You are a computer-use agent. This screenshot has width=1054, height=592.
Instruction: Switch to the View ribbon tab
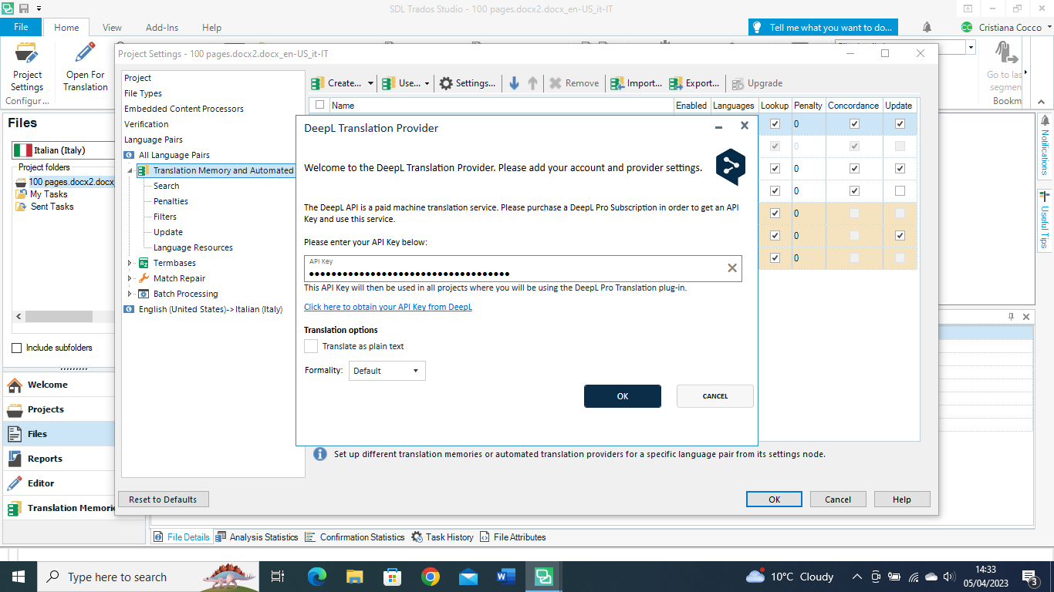[112, 27]
